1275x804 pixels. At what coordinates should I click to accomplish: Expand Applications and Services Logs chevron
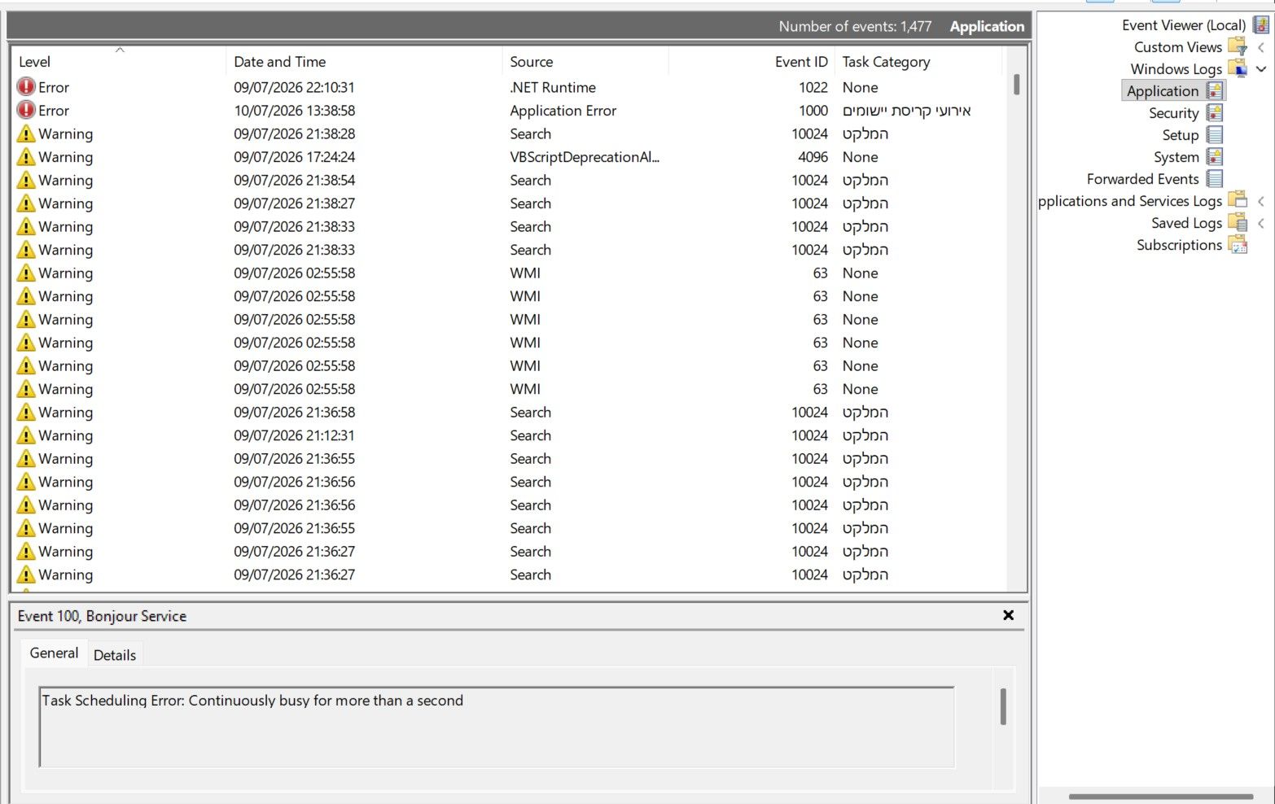(1261, 201)
